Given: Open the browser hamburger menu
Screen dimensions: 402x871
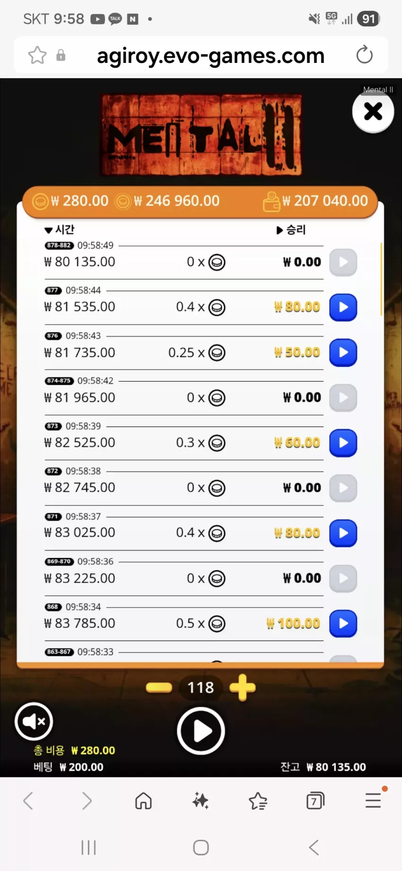Looking at the screenshot, I should tap(373, 800).
